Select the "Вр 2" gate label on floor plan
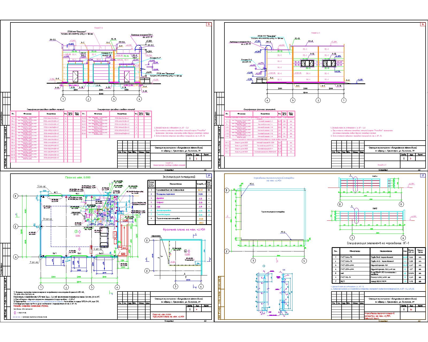428x342 pixels. 79,253
